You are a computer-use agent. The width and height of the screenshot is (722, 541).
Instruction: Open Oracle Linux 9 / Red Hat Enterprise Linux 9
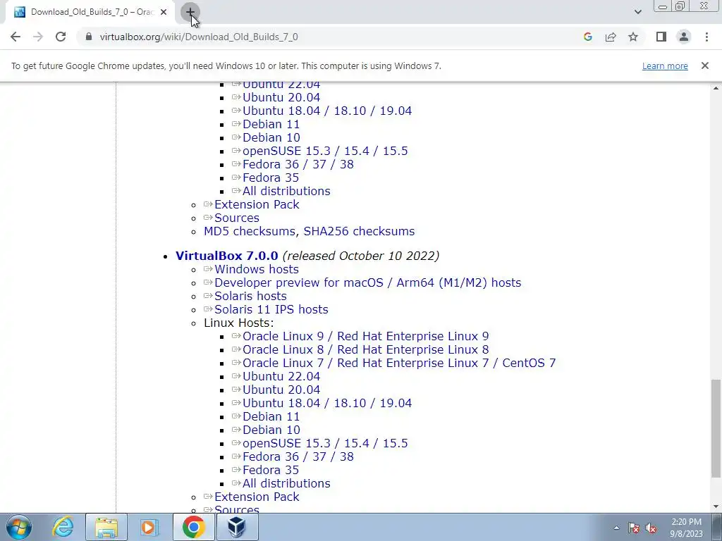366,336
